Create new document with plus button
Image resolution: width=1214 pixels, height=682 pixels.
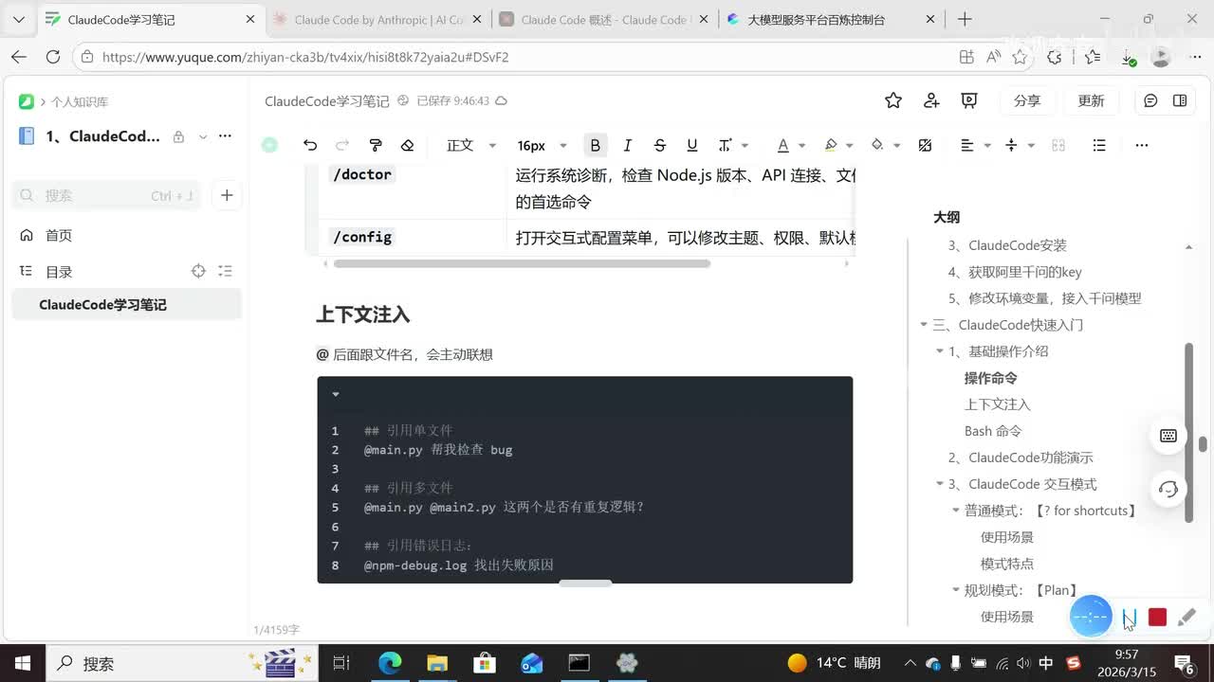pos(227,195)
